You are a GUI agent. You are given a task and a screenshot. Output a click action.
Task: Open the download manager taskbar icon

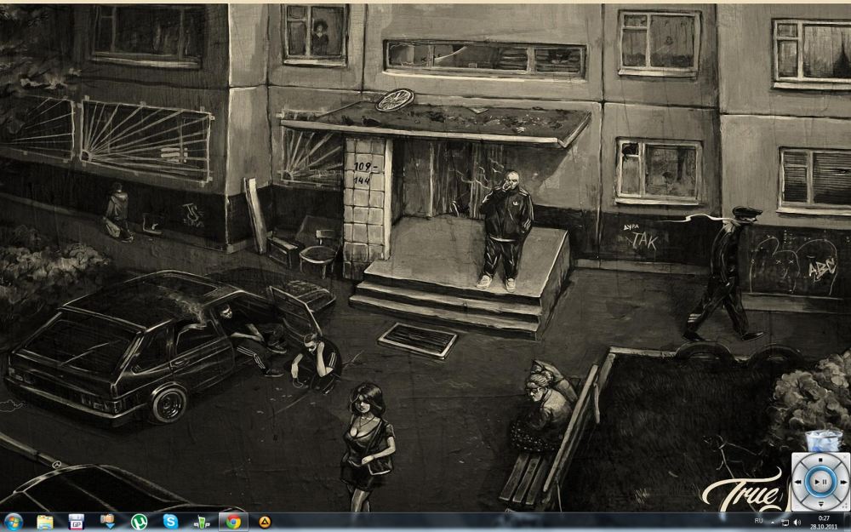[107, 523]
